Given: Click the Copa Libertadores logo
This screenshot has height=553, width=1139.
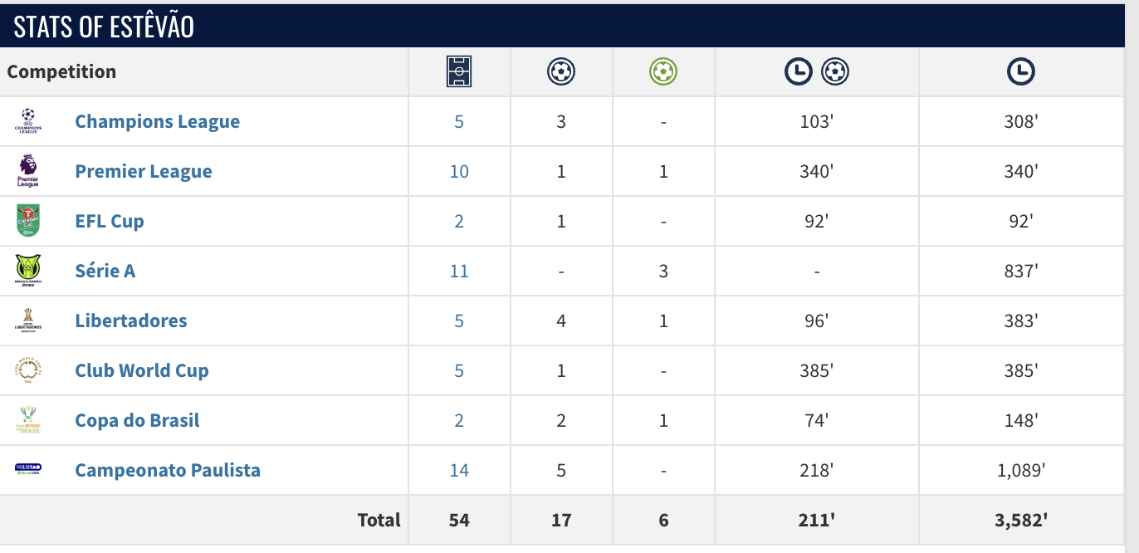Looking at the screenshot, I should [28, 321].
